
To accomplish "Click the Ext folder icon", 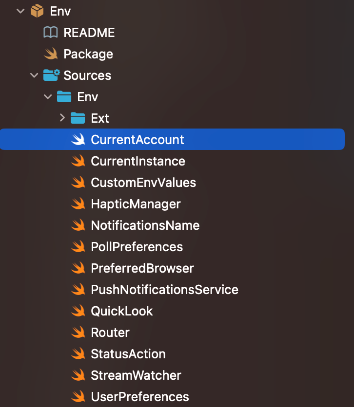I will pos(78,118).
